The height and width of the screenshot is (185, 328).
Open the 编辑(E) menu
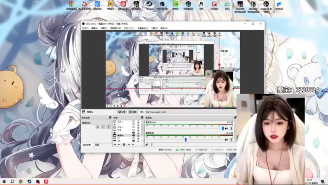pos(94,28)
